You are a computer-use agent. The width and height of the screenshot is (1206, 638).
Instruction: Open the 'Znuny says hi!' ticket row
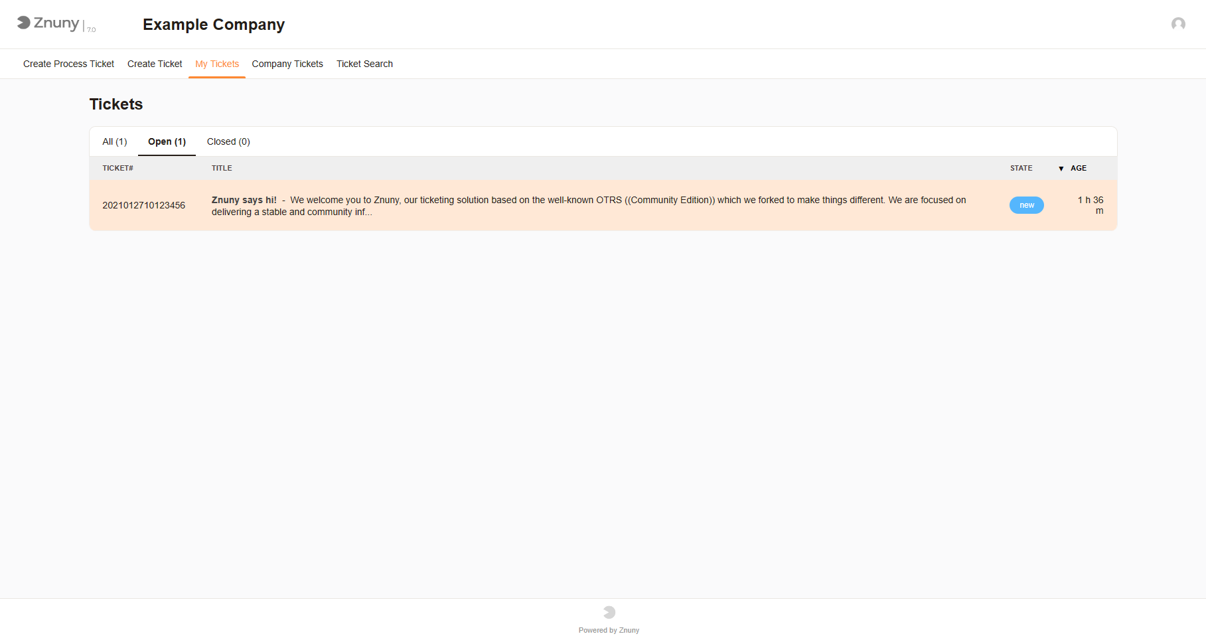click(x=244, y=200)
